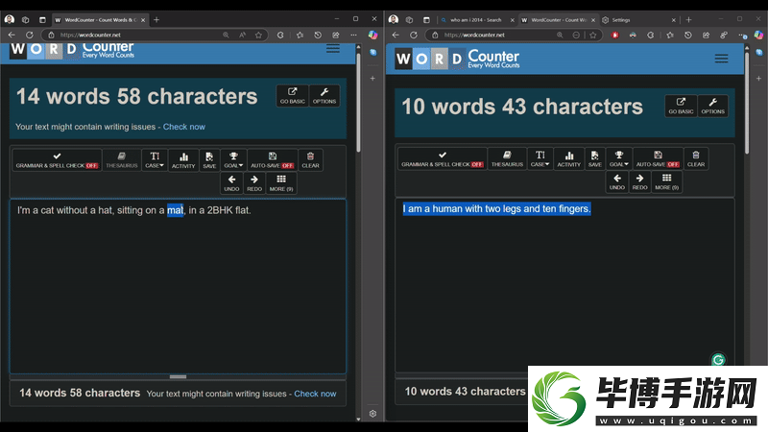Open the Copilot icon in the right browser
The height and width of the screenshot is (432, 768).
758,35
